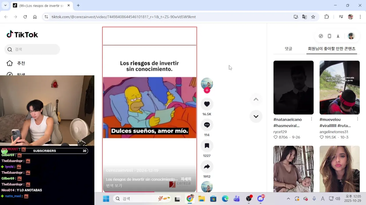Expand the hidden system tray icons

288,199
